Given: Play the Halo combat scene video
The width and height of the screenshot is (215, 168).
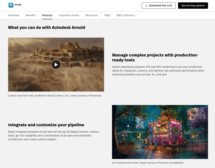Looking at the screenshot, I should tap(56, 65).
